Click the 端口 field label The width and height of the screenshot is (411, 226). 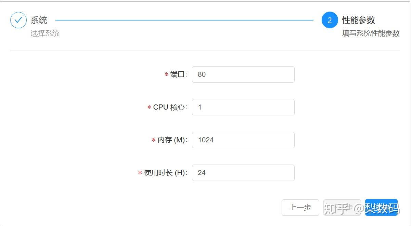pyautogui.click(x=178, y=74)
